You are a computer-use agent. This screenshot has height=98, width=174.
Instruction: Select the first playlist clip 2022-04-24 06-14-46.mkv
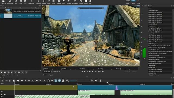21,11
